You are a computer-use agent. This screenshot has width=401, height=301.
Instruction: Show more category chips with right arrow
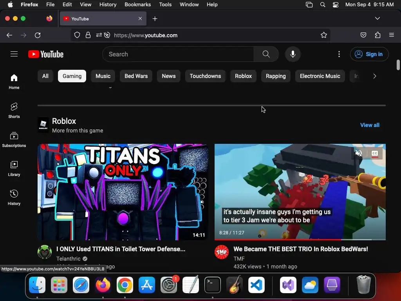[x=375, y=76]
